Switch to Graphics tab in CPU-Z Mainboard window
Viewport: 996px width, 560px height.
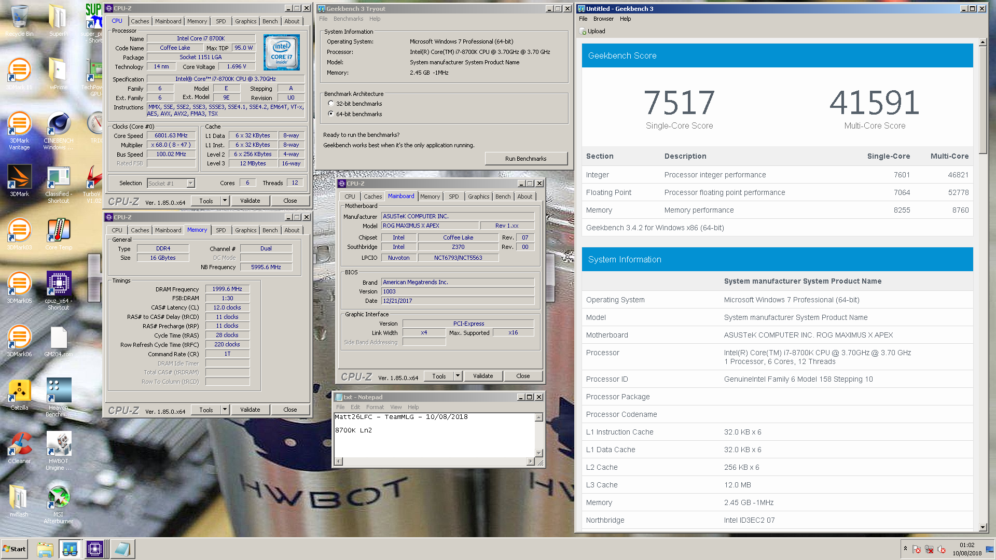pyautogui.click(x=478, y=197)
